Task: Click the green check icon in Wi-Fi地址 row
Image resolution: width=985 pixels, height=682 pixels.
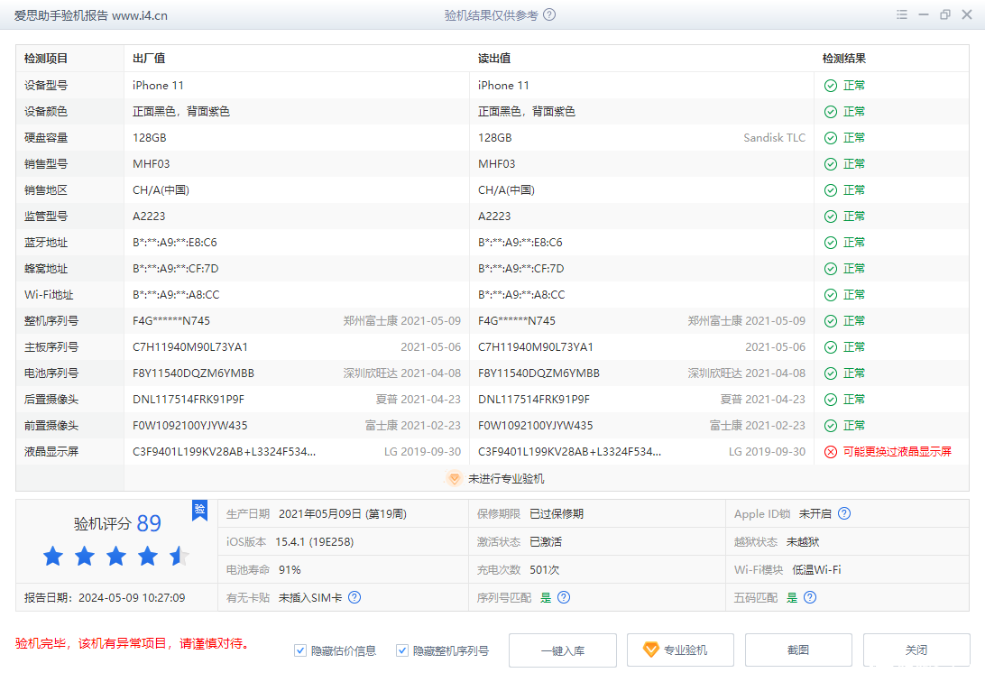Action: click(x=831, y=295)
